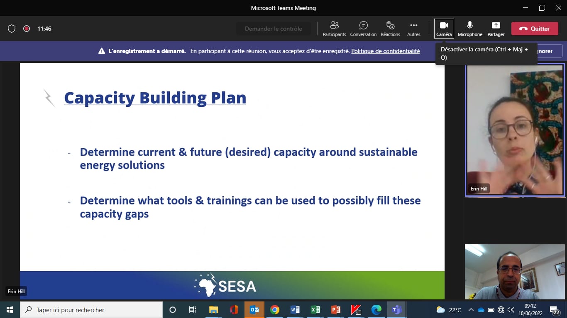The image size is (567, 318).
Task: Turn off the Caméra
Action: point(444,29)
